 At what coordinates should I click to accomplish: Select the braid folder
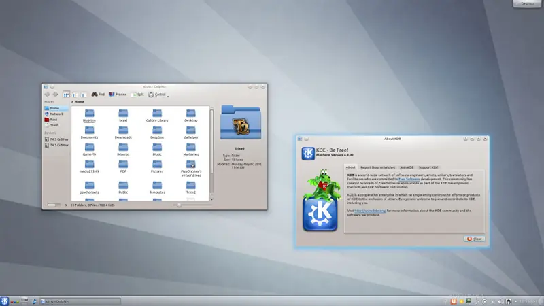click(x=123, y=116)
